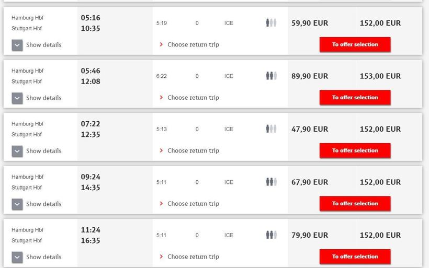Click red arrow beside 11:24 return trip
The width and height of the screenshot is (429, 268).
tap(161, 257)
